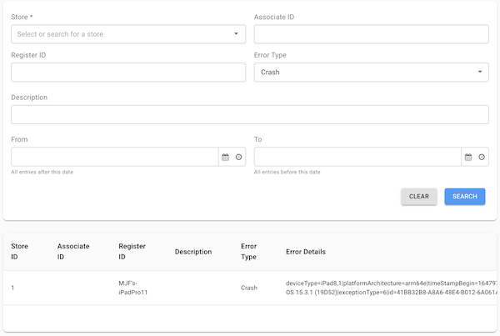Expand the Error Type dropdown arrow

coord(480,72)
